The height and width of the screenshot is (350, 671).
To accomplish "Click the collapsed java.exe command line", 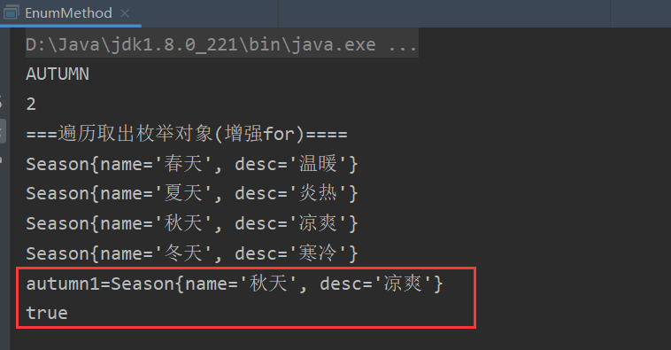I will (221, 44).
